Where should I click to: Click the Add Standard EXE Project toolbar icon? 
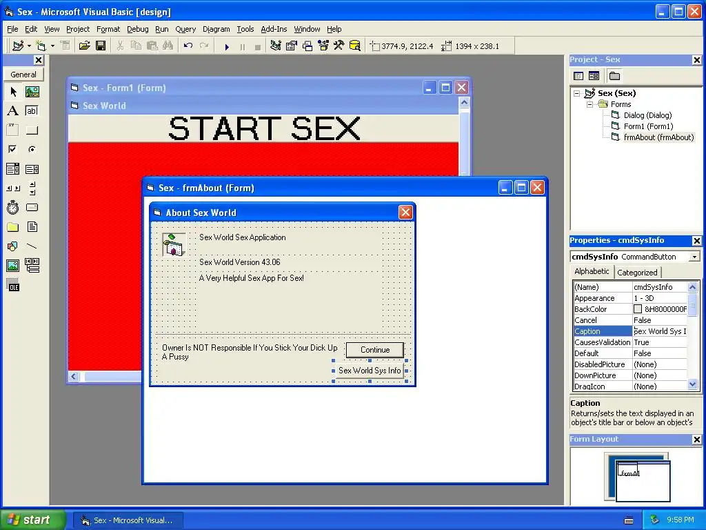(18, 46)
